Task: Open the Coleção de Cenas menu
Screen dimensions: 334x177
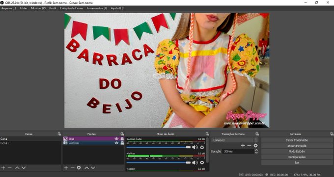Action: (71, 8)
